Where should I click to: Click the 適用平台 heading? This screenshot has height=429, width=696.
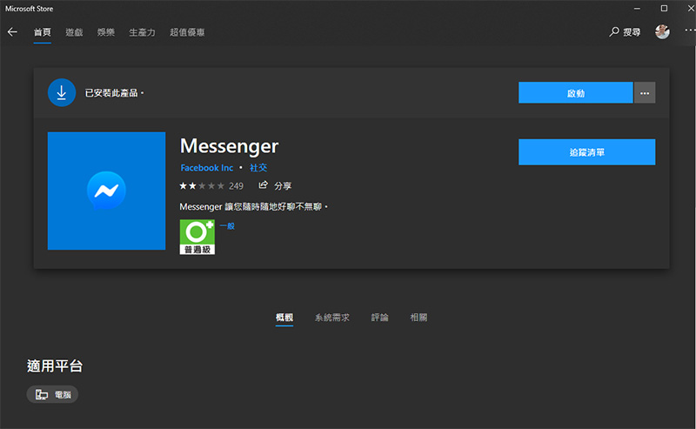55,366
